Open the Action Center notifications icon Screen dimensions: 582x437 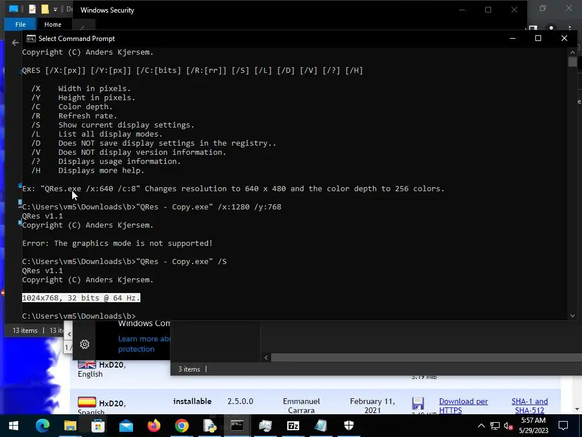point(563,426)
